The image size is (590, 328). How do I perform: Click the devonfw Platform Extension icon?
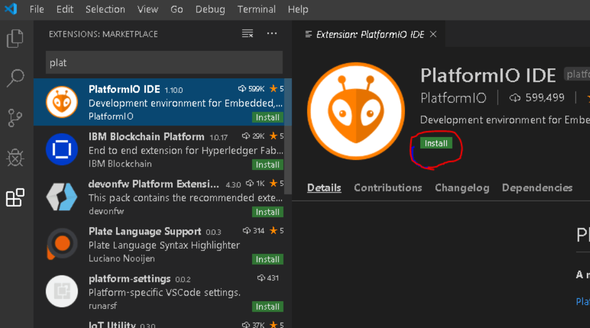[62, 197]
